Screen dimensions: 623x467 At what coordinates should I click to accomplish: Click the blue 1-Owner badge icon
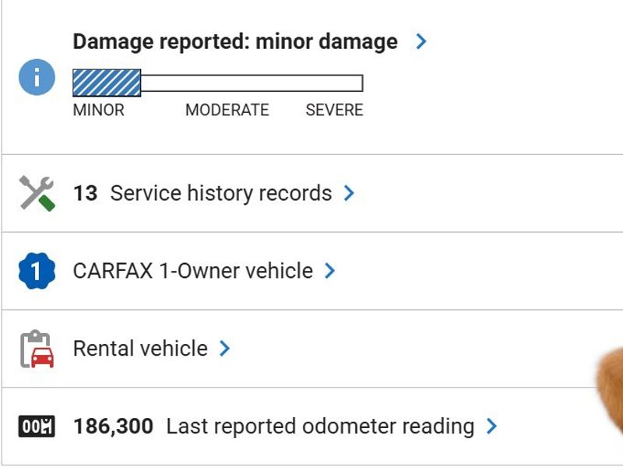point(36,271)
